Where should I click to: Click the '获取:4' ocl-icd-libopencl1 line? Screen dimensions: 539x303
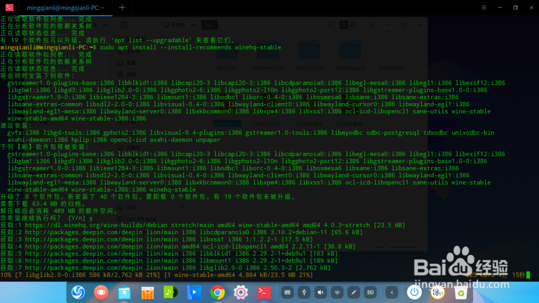178,246
